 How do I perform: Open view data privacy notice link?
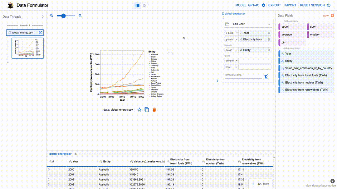[320, 186]
